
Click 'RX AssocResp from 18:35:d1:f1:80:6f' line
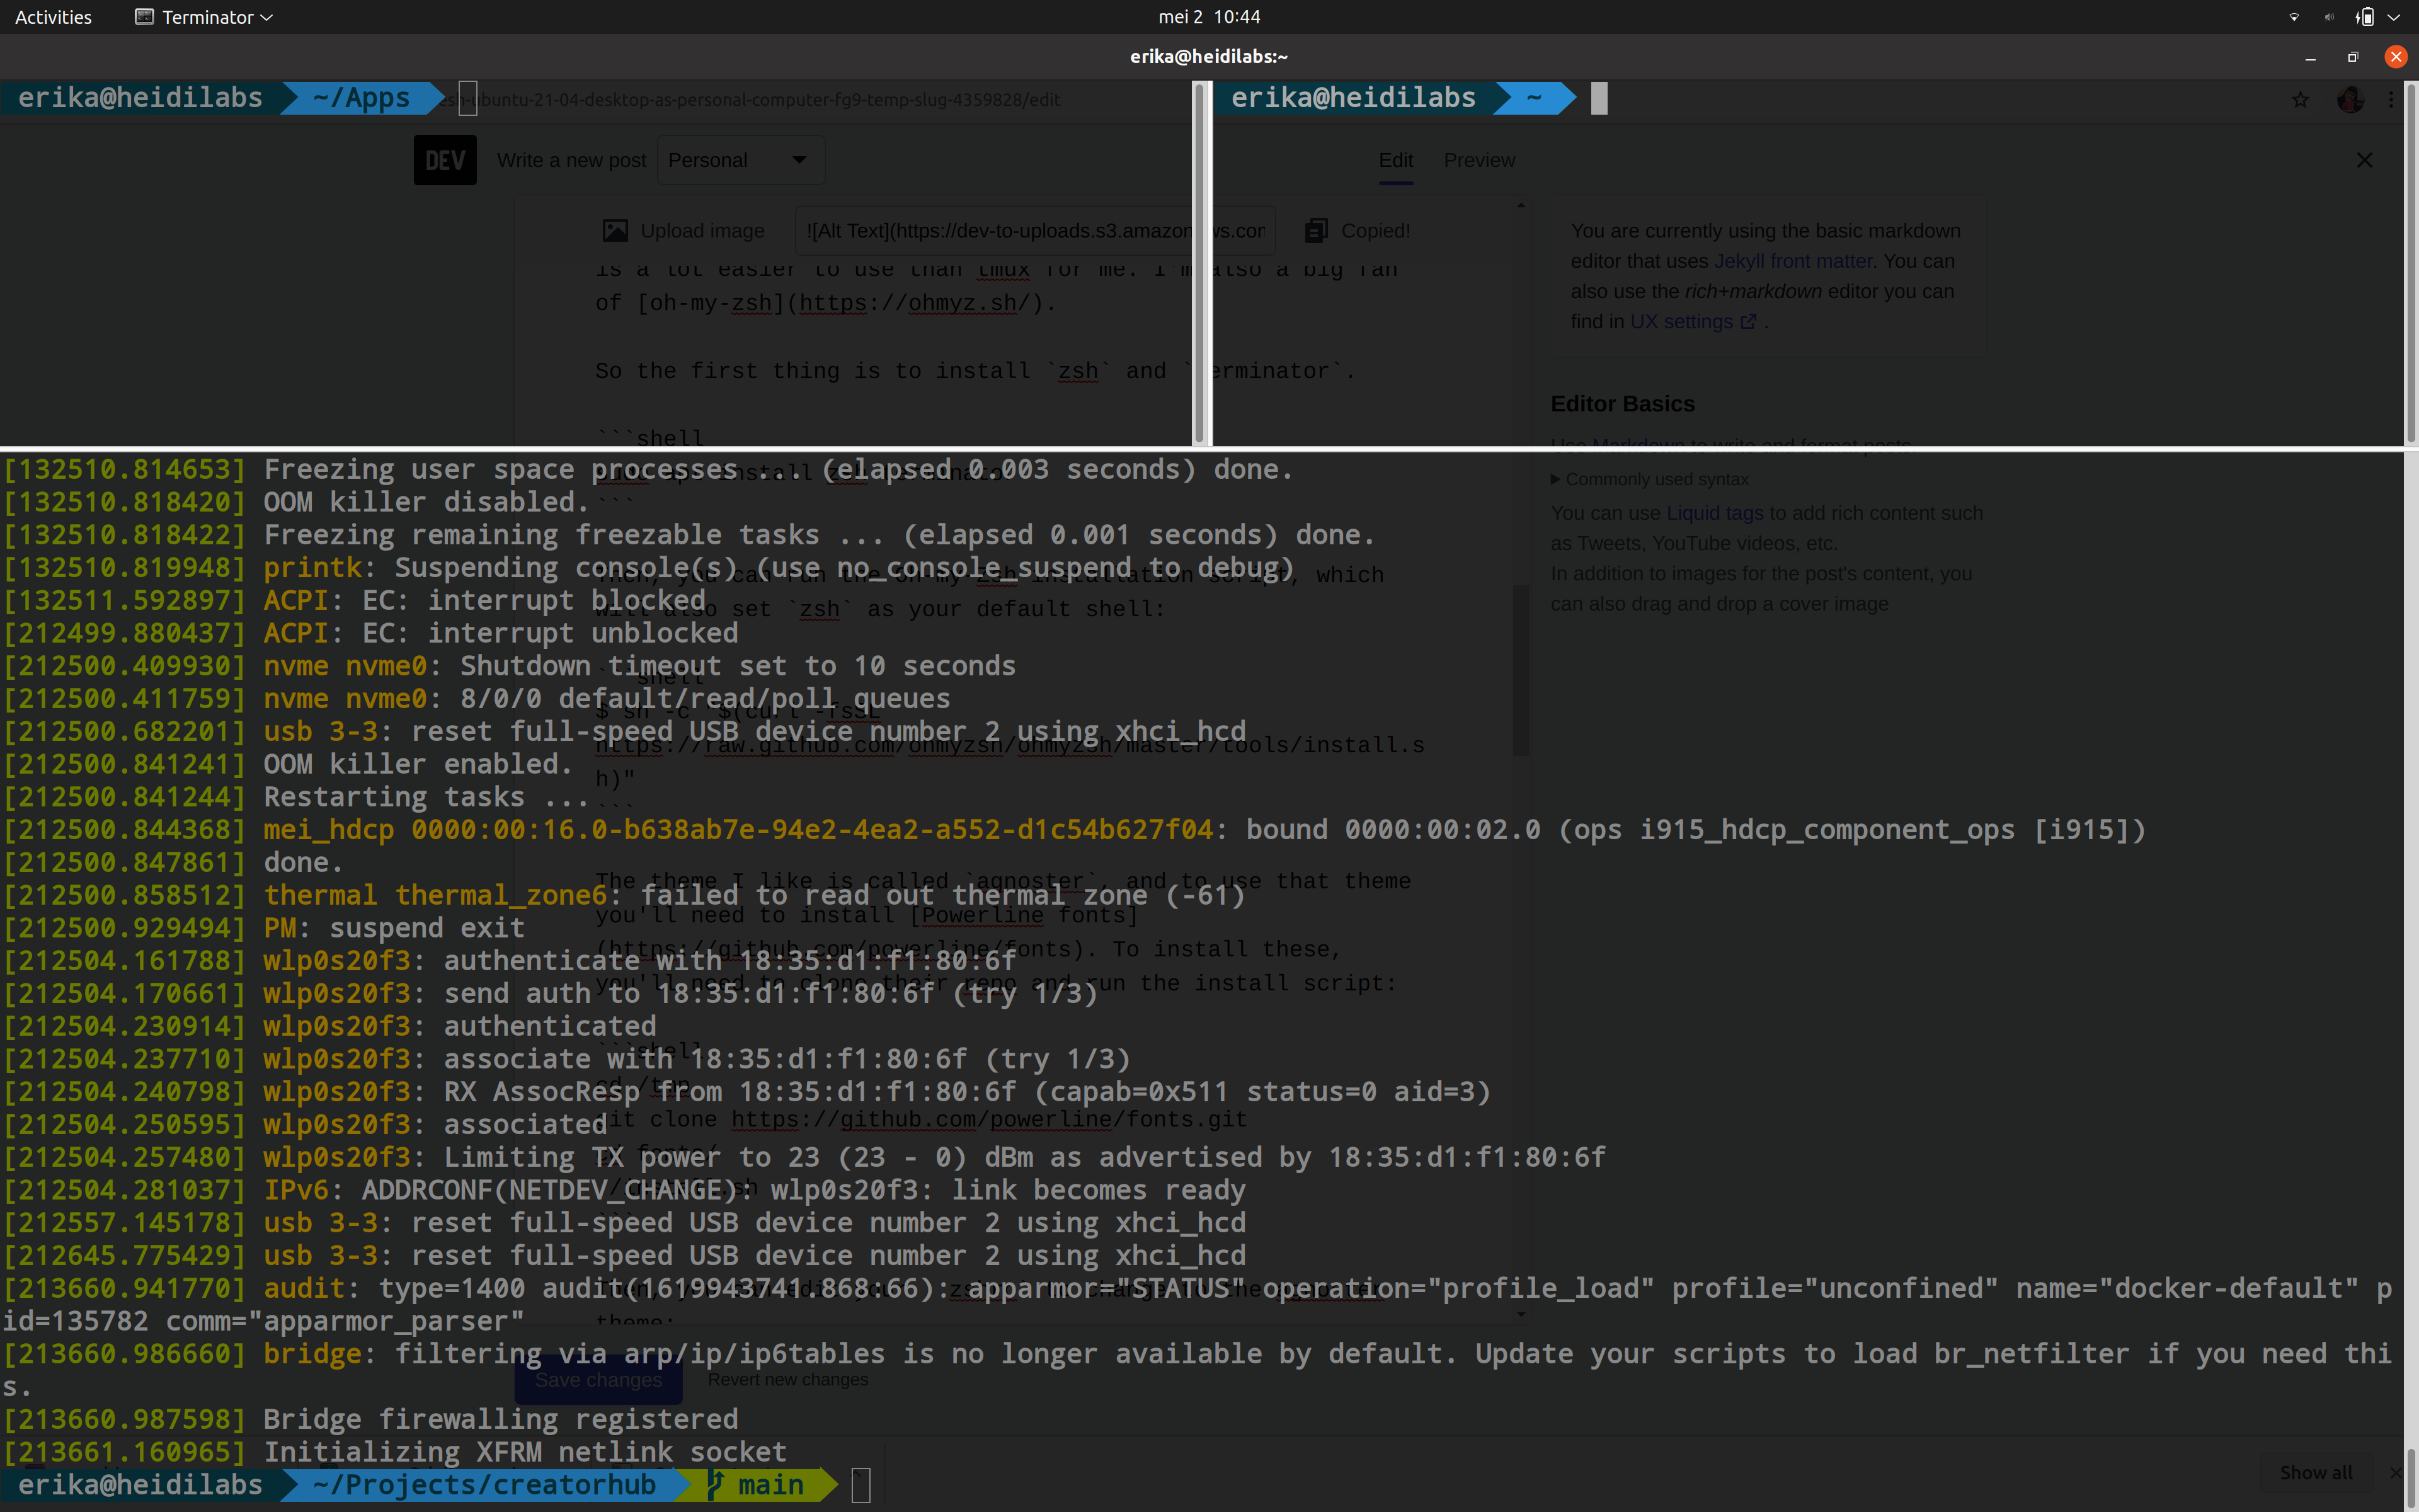pos(968,1092)
